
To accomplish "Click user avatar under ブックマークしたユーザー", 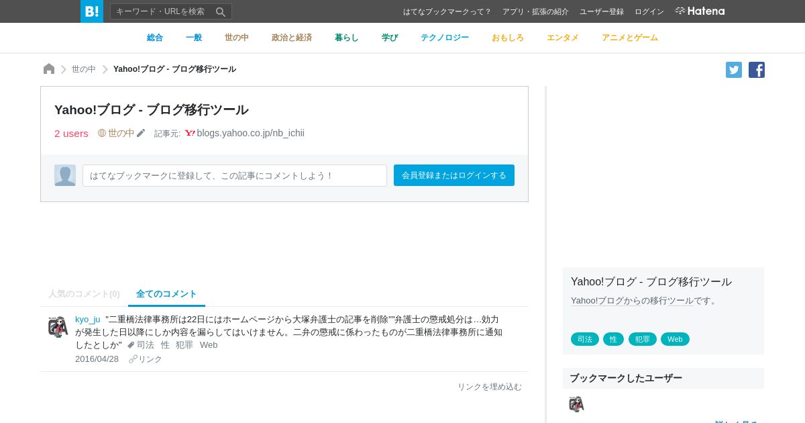I will (x=576, y=404).
